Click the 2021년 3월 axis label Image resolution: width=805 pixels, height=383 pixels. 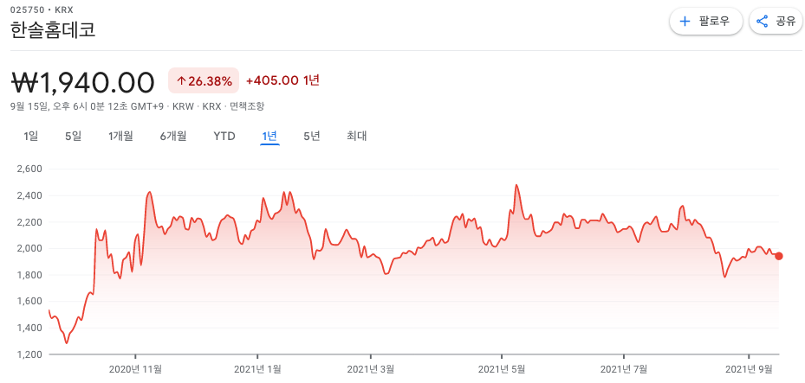pyautogui.click(x=371, y=368)
